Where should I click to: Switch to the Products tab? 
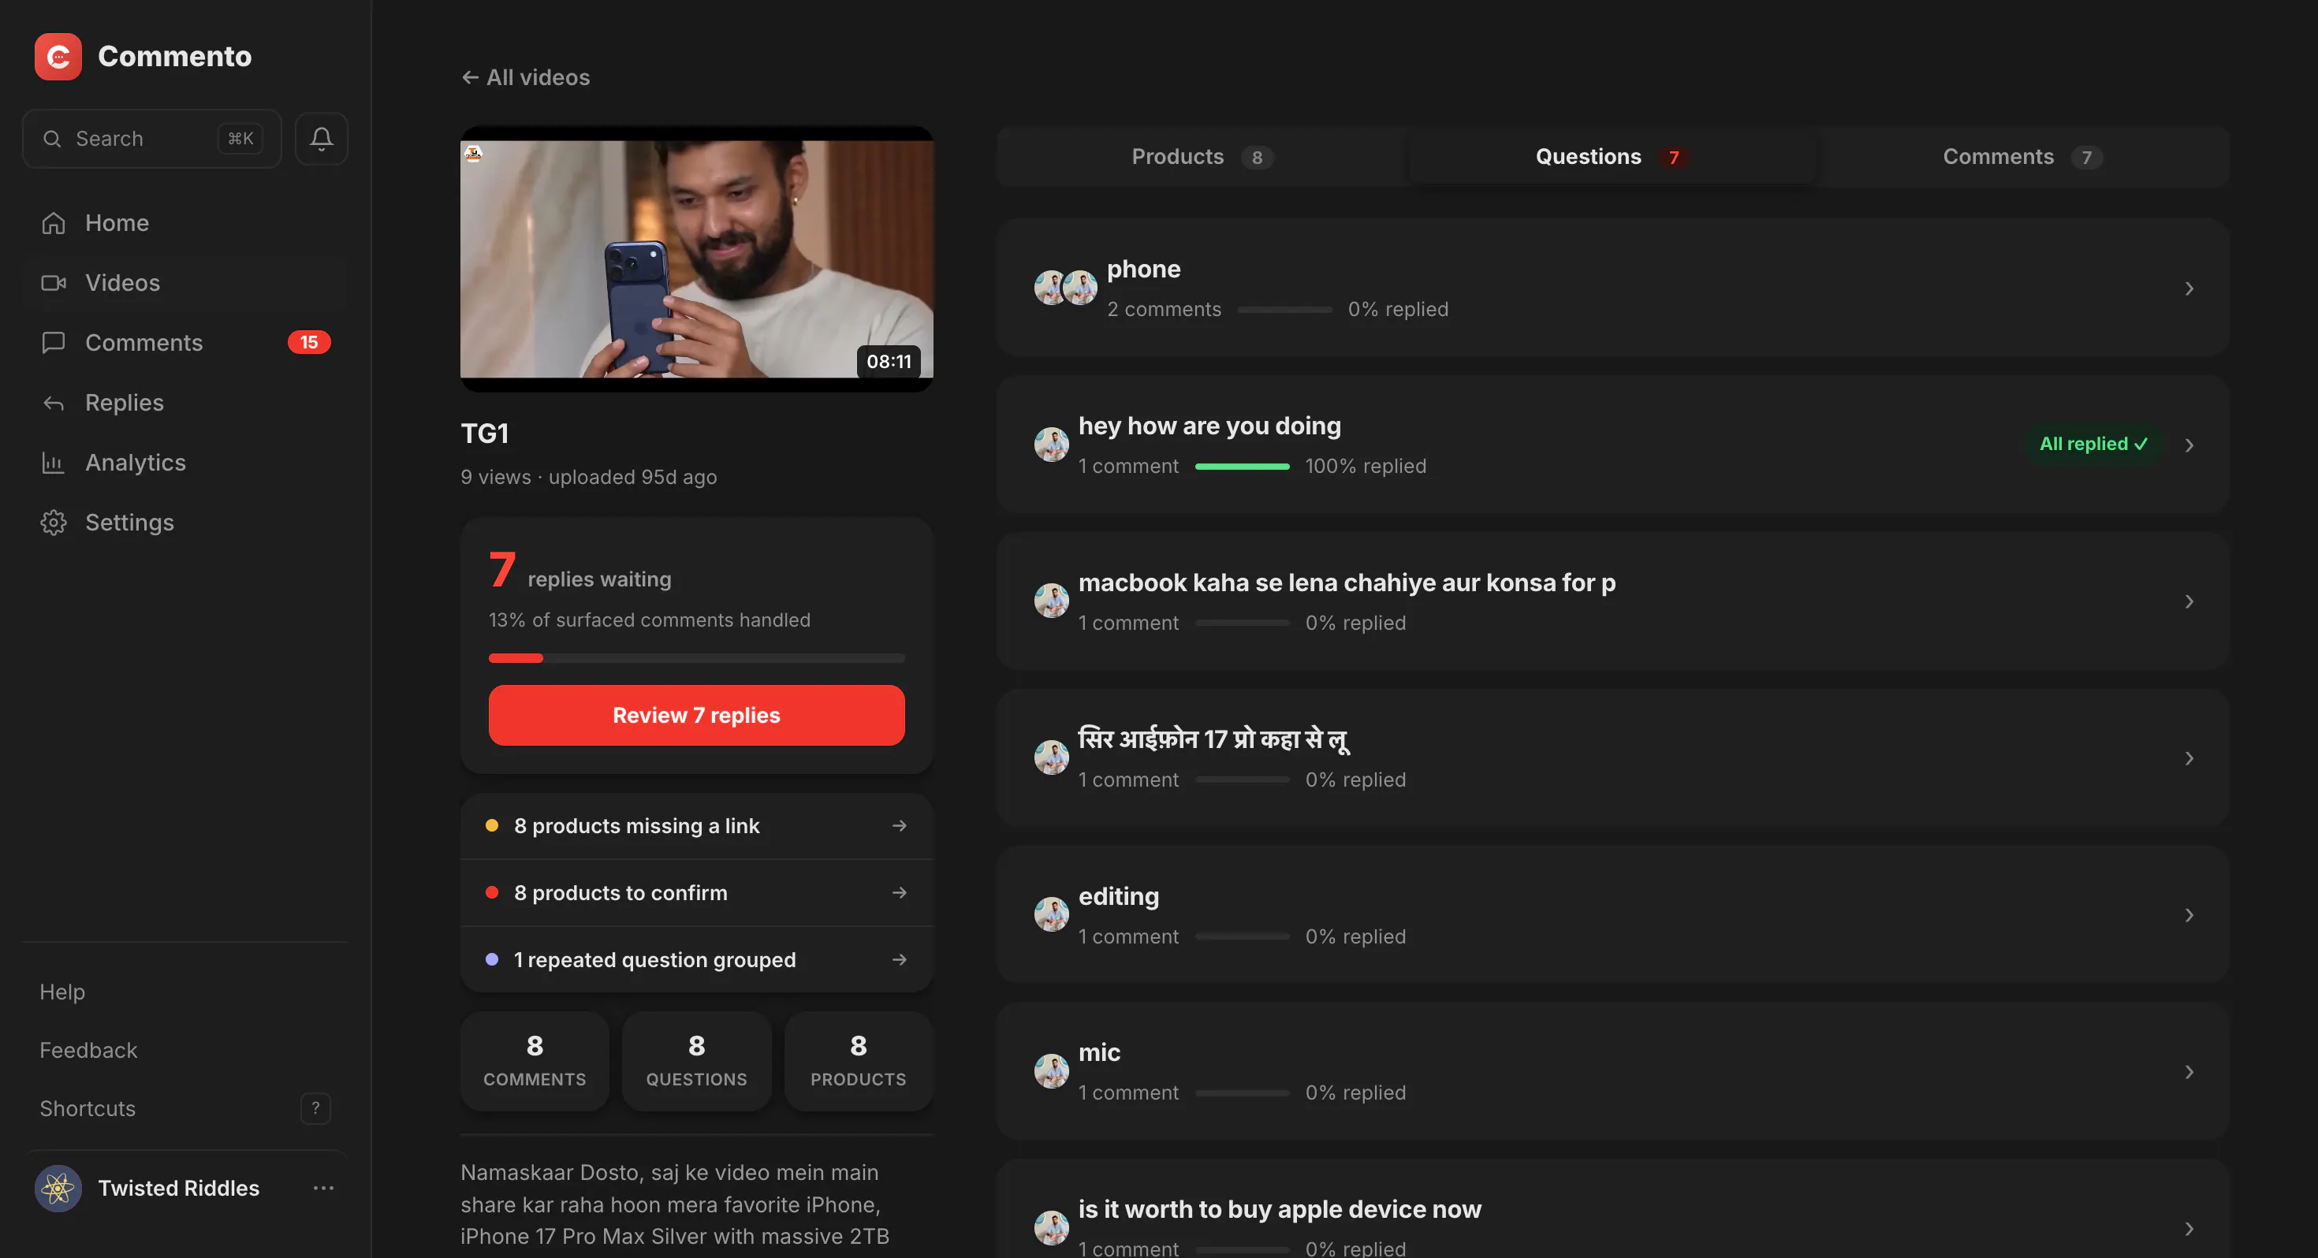click(1202, 157)
